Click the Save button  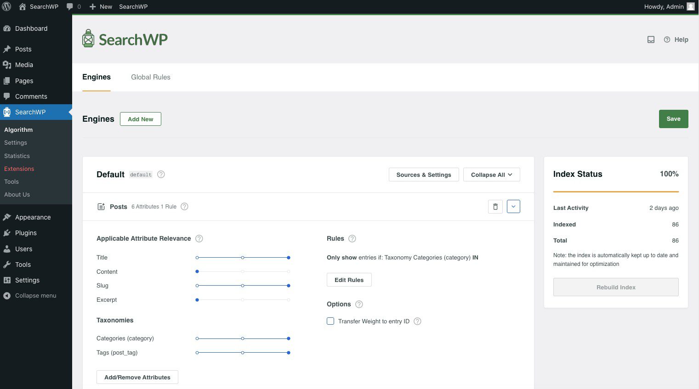tap(673, 118)
